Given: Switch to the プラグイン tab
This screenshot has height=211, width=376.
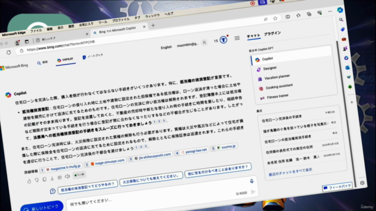Looking at the screenshot, I should (272, 33).
